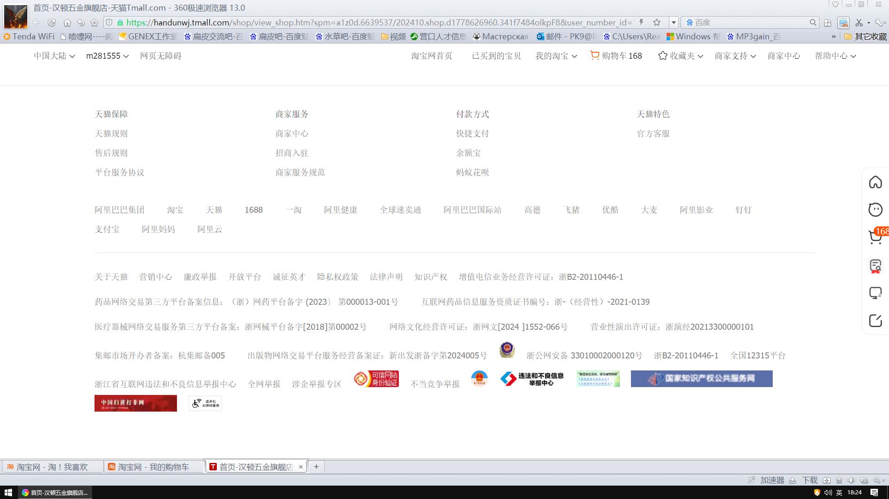The image size is (889, 499).
Task: Open the 隐私权政策 link
Action: [338, 277]
